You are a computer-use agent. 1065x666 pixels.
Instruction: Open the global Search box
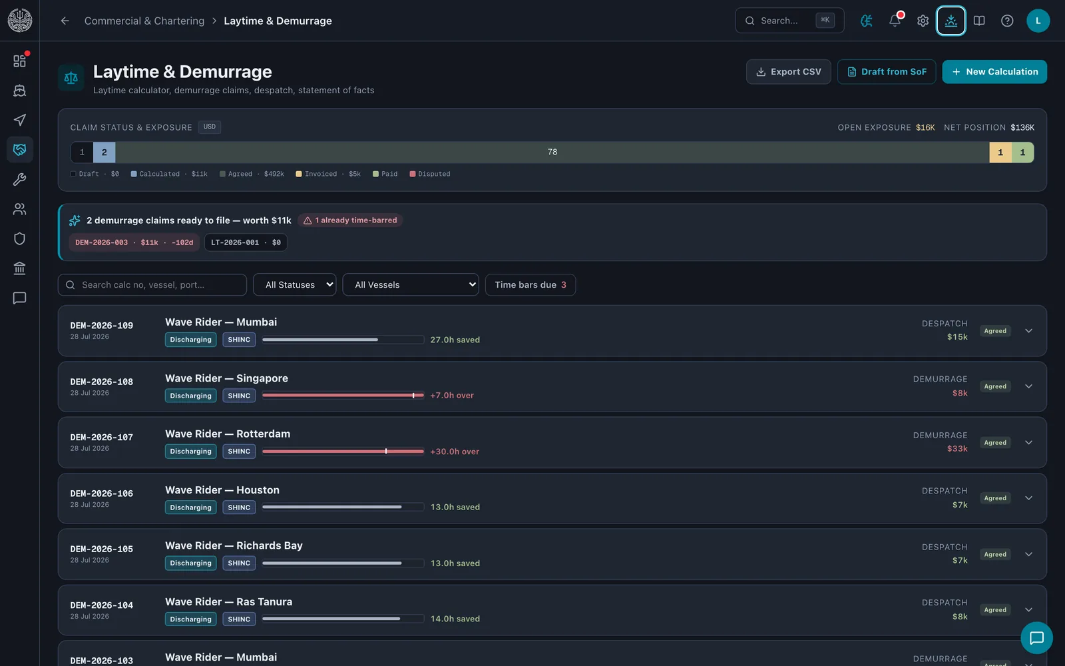point(789,21)
